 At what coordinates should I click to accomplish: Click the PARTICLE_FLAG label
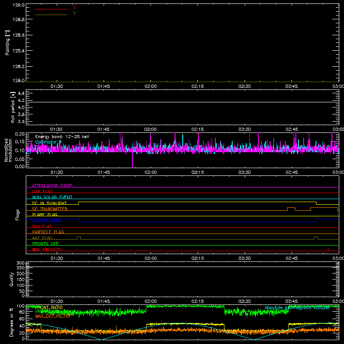coord(48,232)
